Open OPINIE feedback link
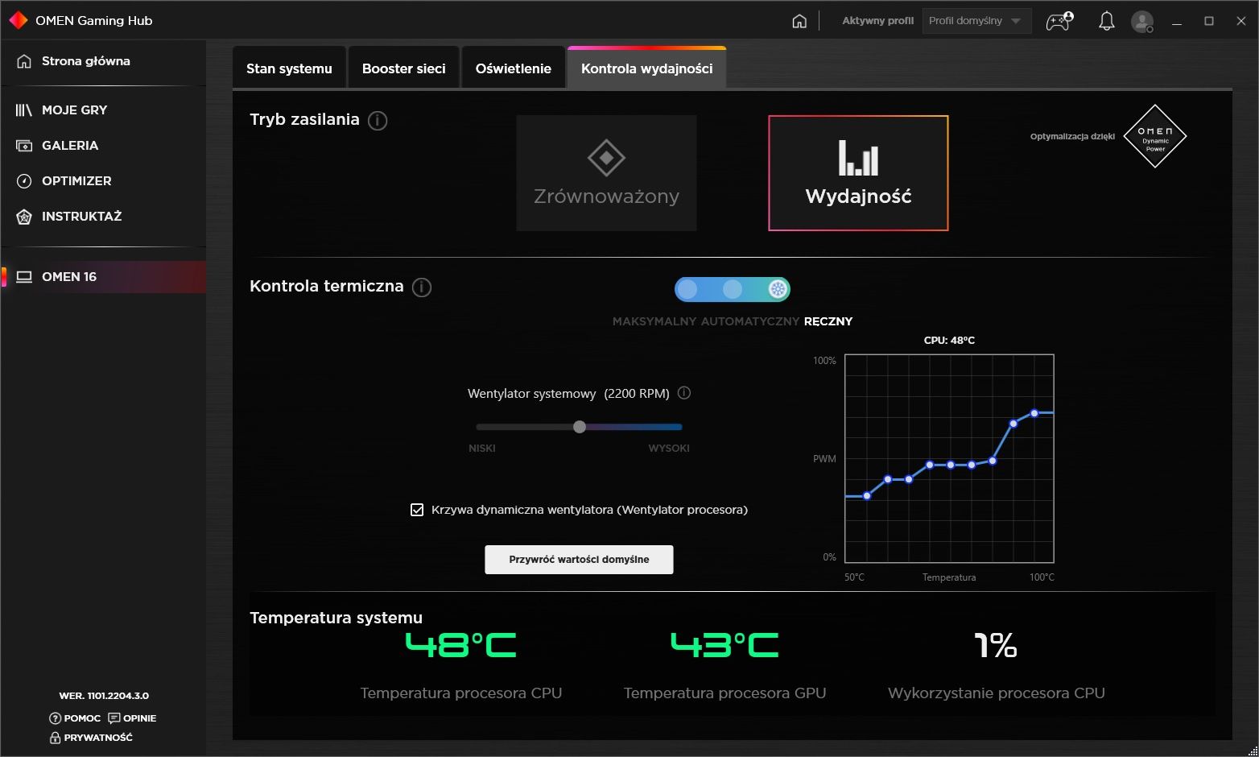Screen dimensions: 1259x757 click(132, 718)
